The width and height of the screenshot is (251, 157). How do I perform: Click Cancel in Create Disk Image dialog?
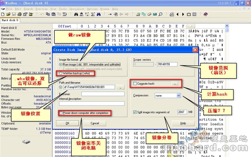click(x=95, y=123)
